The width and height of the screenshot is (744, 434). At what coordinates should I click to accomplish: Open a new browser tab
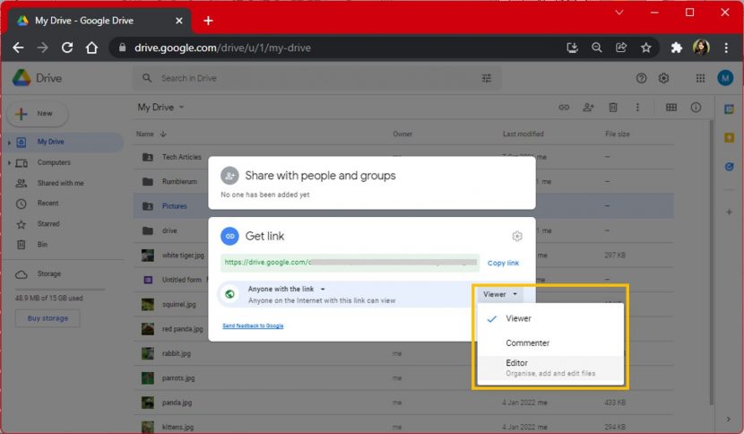click(x=208, y=21)
